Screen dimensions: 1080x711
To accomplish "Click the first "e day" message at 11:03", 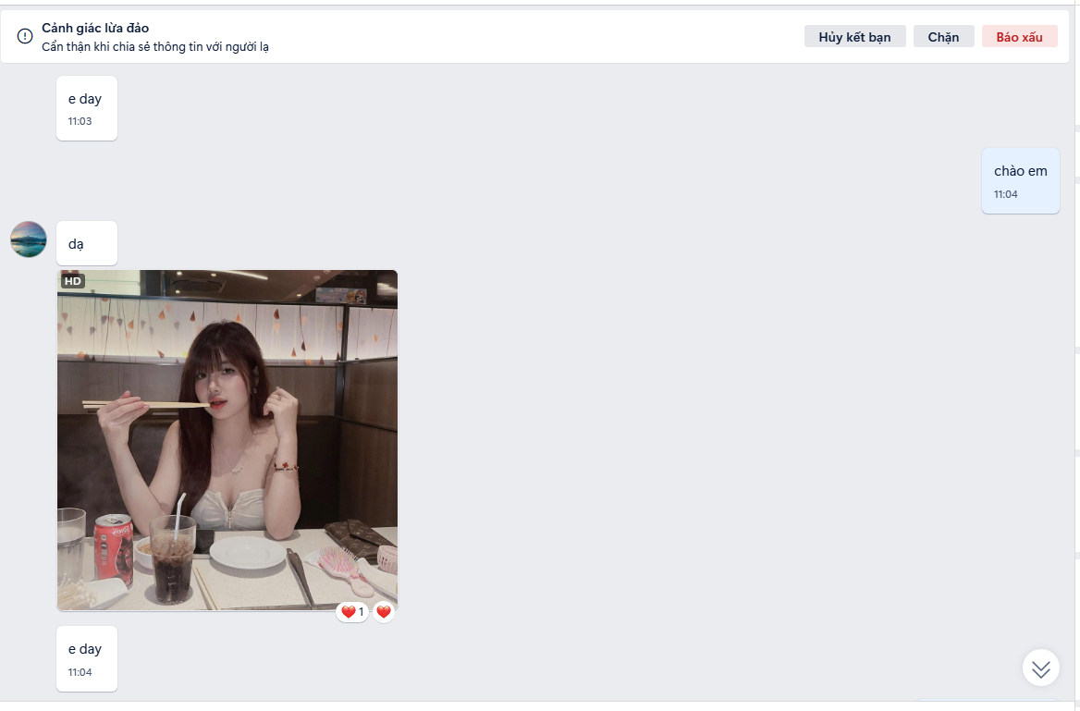I will click(85, 99).
